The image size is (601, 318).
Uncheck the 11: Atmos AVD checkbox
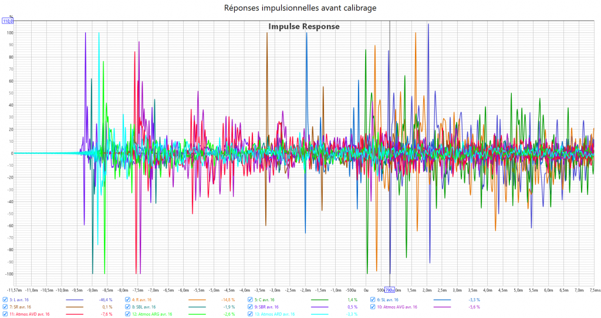click(x=5, y=314)
